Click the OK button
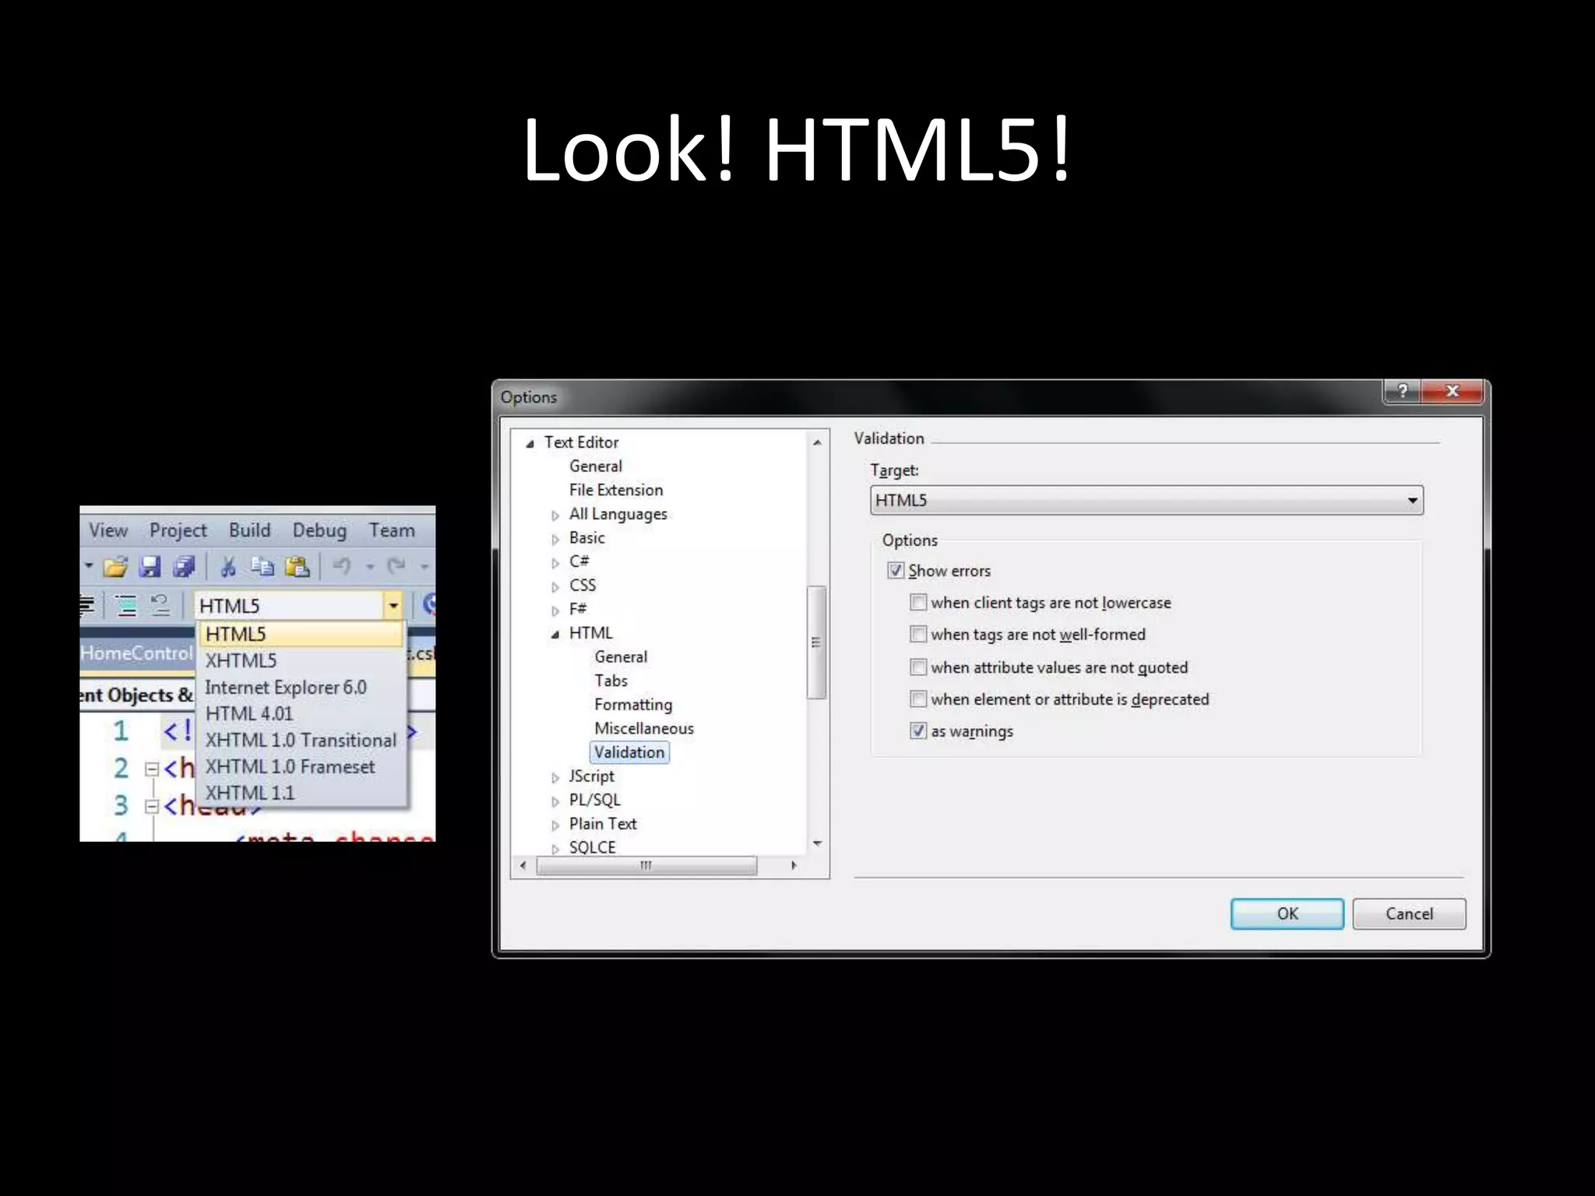 [x=1287, y=913]
